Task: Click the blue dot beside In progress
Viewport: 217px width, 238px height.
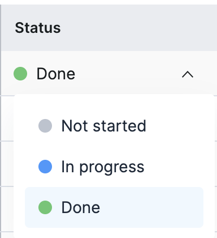Action: click(45, 167)
